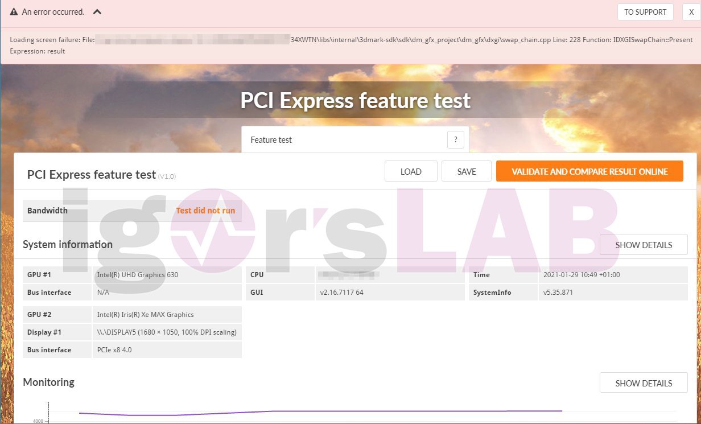
Task: Select the 'Test did not run' text
Action: point(205,211)
